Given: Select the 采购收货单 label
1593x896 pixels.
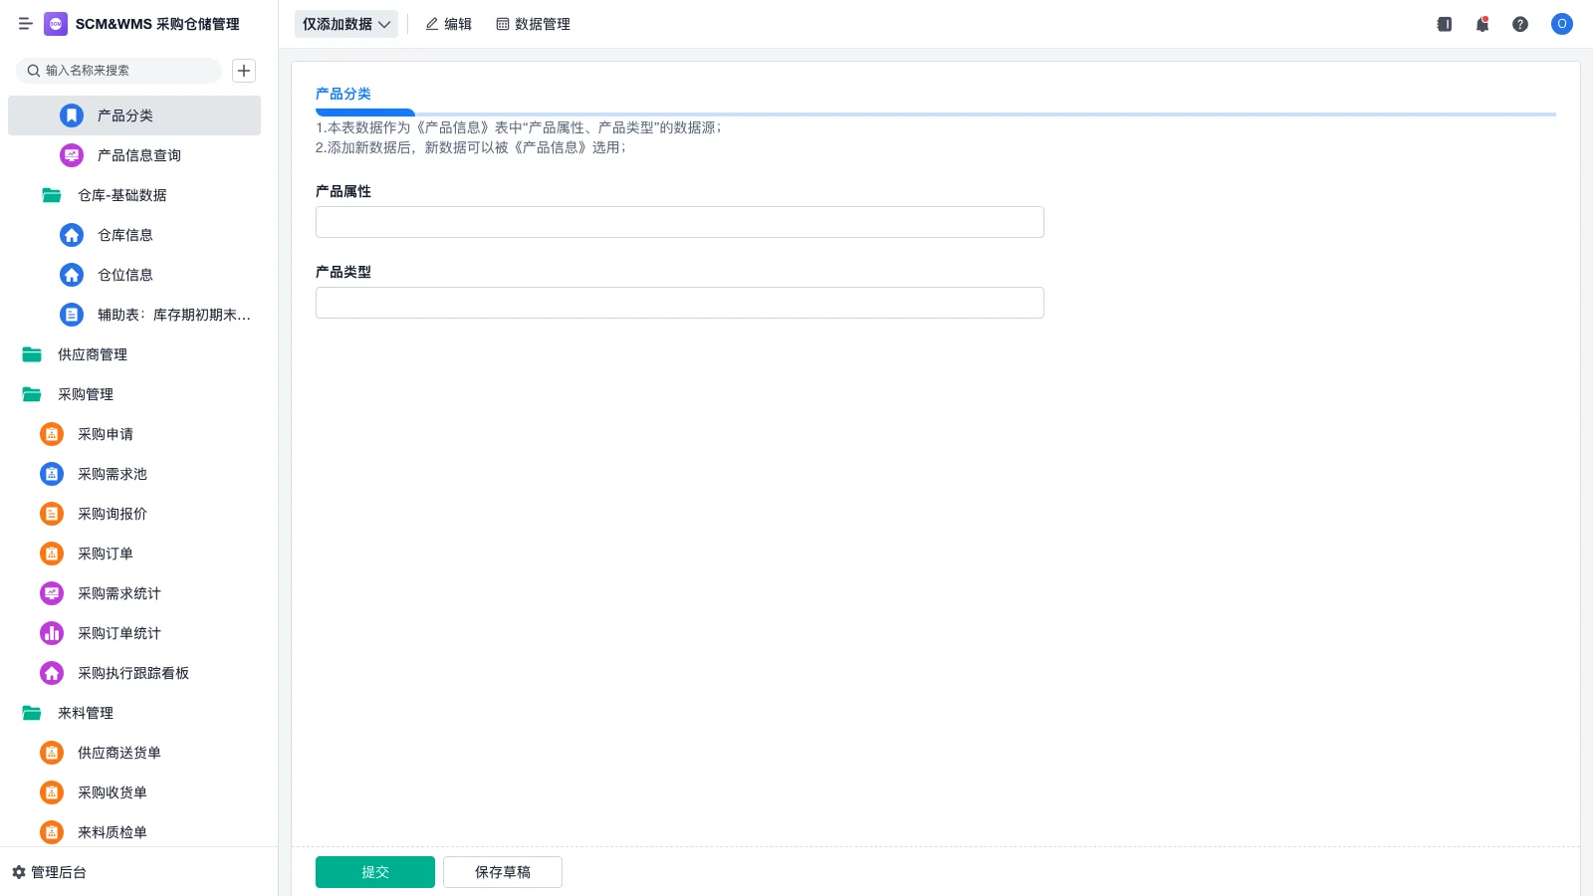Looking at the screenshot, I should [113, 792].
